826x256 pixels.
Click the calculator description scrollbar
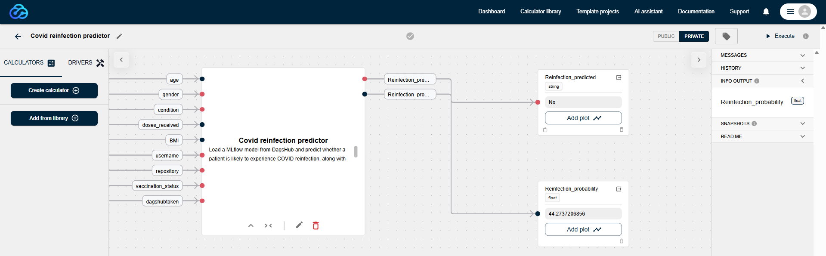[x=356, y=151]
